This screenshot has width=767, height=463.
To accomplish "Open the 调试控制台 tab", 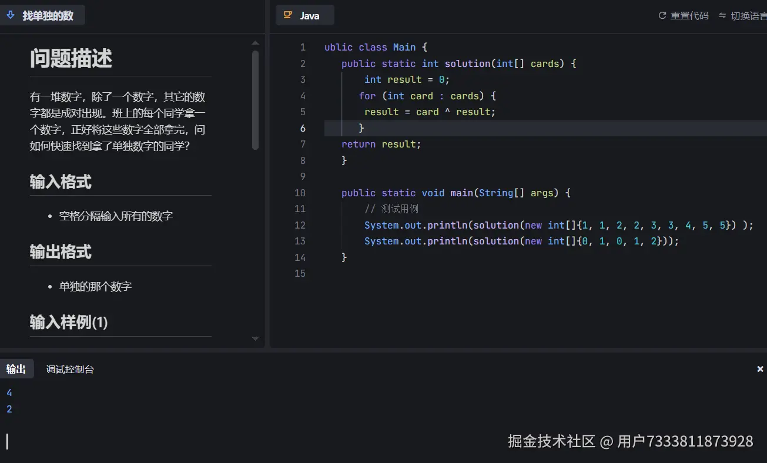I will point(70,369).
